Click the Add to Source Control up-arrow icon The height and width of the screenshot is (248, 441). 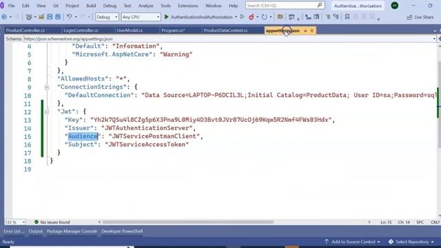(327, 242)
